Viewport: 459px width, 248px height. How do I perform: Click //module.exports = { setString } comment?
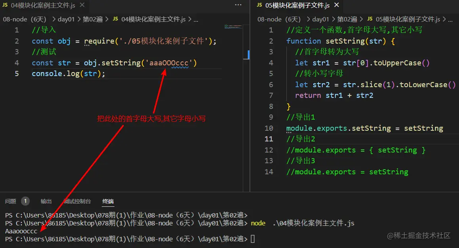click(356, 150)
